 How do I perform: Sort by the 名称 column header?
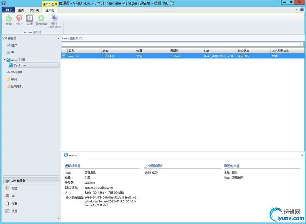pyautogui.click(x=84, y=51)
